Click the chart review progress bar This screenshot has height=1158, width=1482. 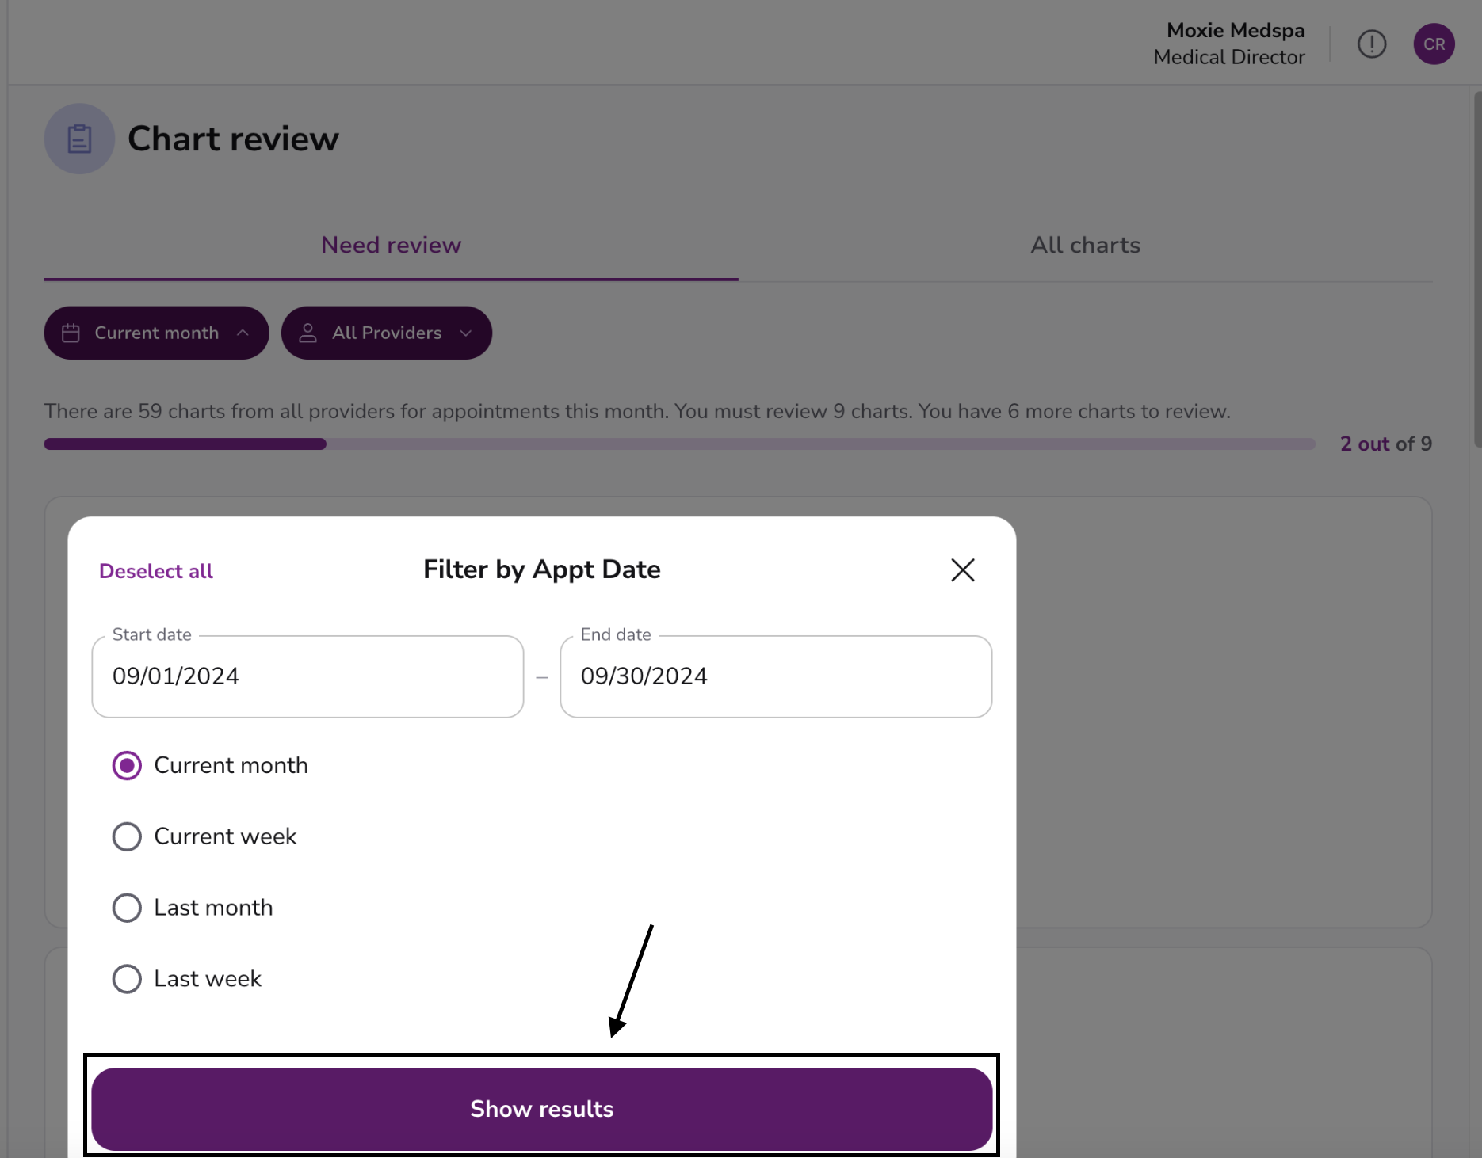[x=680, y=444]
